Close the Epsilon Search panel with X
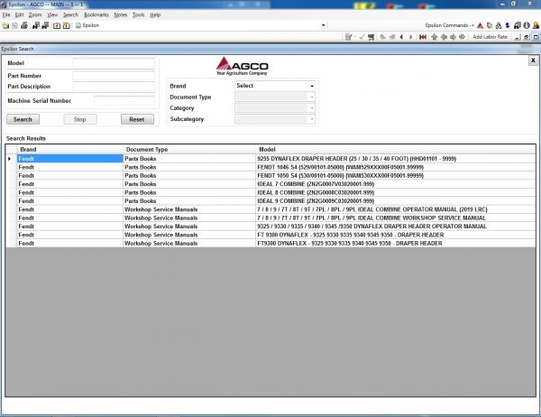This screenshot has width=541, height=417. pos(533,60)
